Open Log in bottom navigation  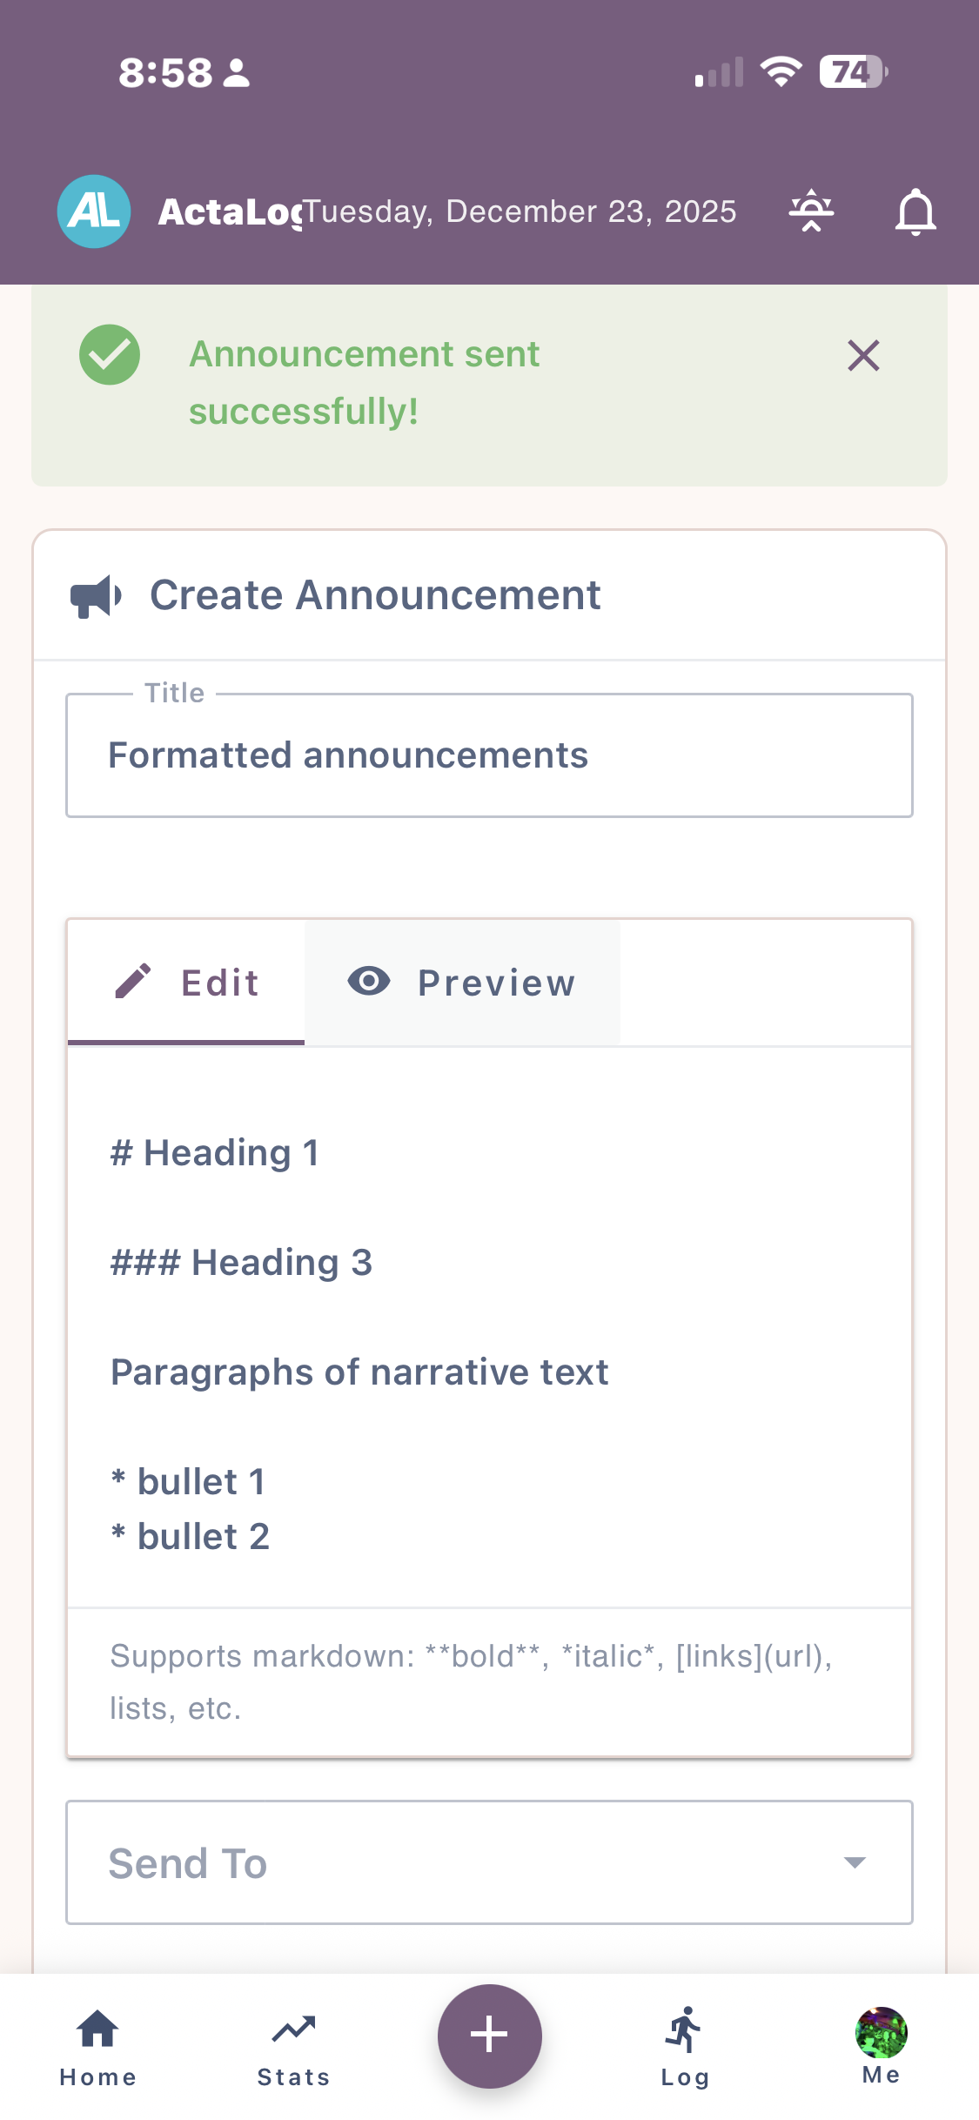coord(685,2048)
